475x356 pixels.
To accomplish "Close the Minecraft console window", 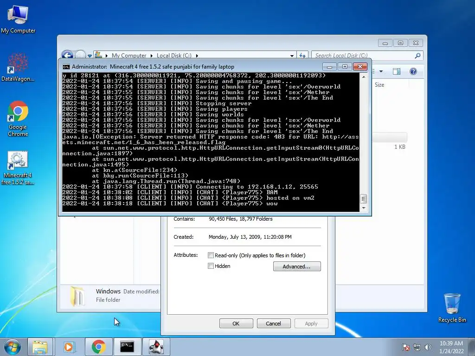I will point(360,66).
